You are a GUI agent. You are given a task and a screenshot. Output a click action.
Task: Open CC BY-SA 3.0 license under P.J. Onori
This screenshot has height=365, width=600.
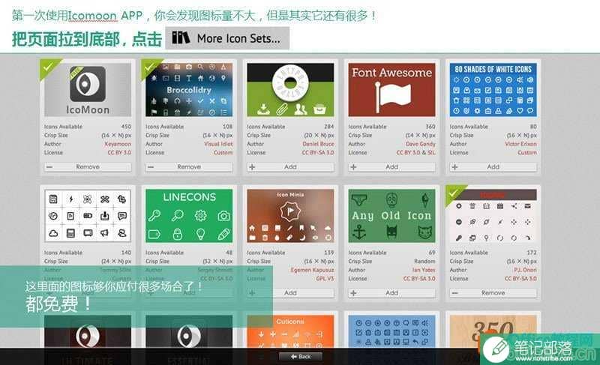pos(520,279)
